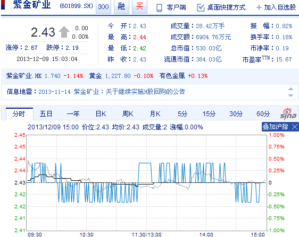The image size is (299, 237).
Task: Click the 客户端 phone icon
Action: (159, 8)
